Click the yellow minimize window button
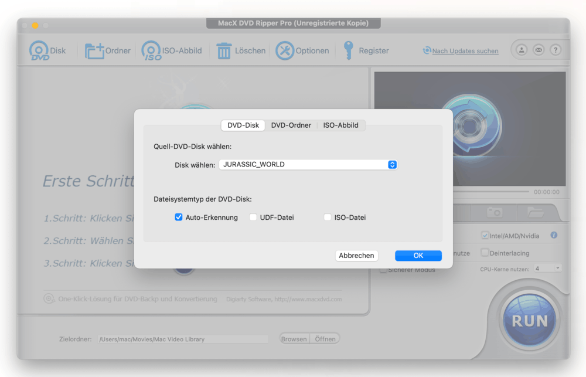586x377 pixels. pyautogui.click(x=35, y=25)
